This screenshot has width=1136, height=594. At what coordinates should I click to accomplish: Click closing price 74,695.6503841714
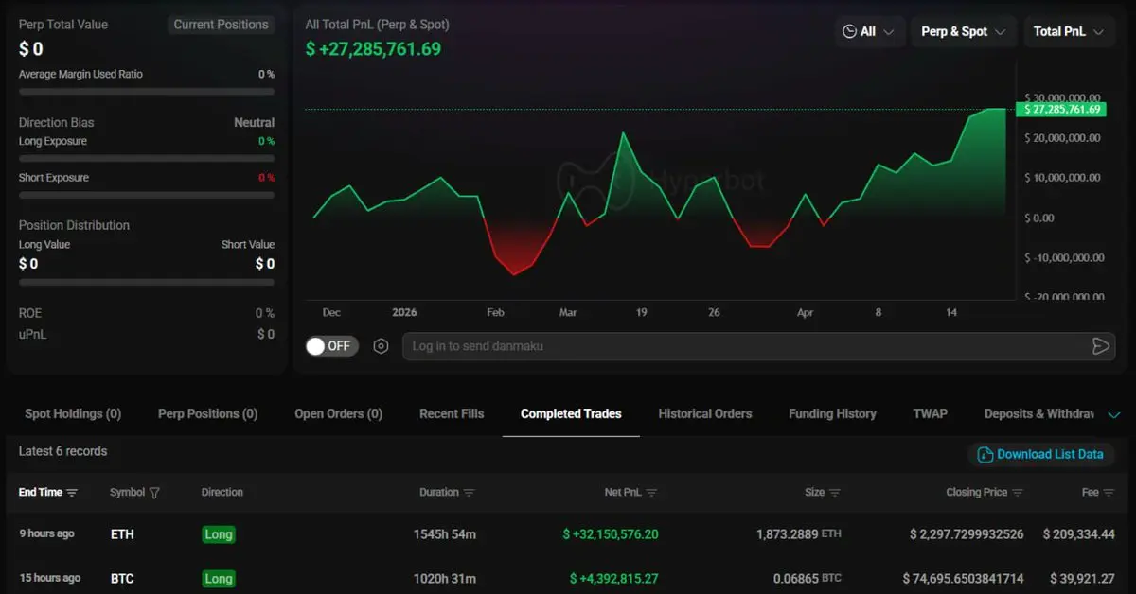point(963,579)
